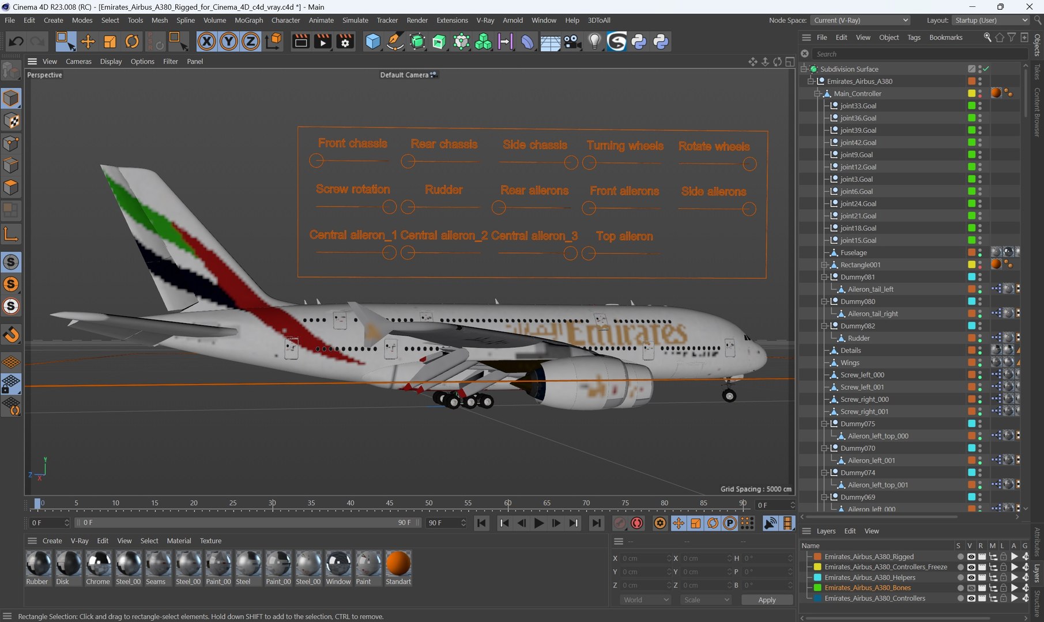
Task: Open Edit Render Settings icon
Action: pyautogui.click(x=345, y=41)
